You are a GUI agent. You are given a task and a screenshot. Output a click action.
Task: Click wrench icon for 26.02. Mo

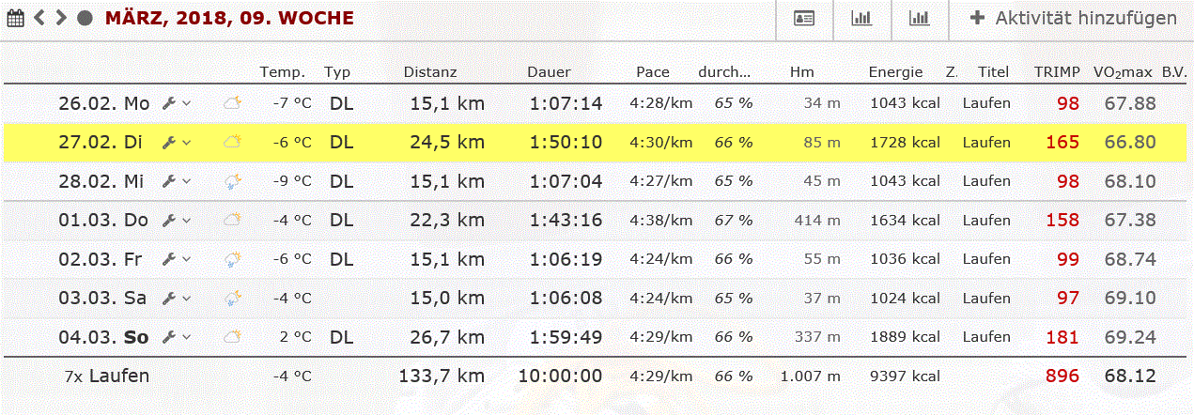tap(169, 103)
